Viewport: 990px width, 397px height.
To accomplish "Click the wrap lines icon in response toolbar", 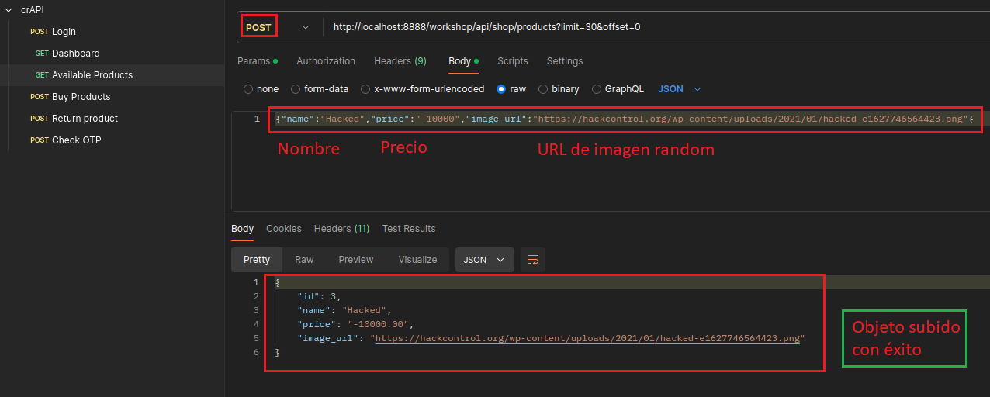I will coord(533,260).
